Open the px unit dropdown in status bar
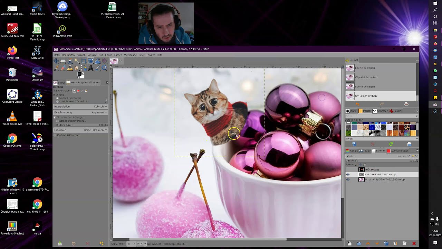 click(131, 244)
